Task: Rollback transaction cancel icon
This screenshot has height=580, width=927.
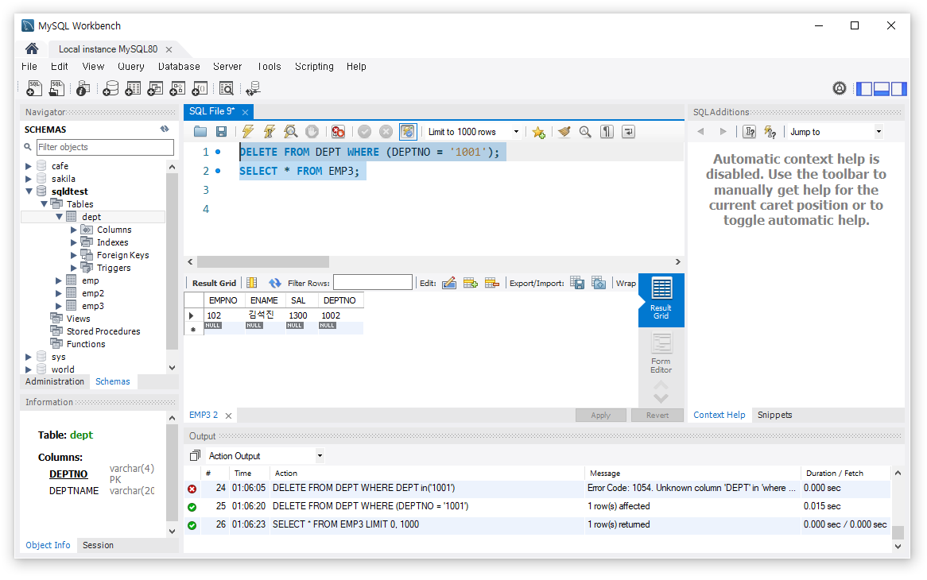Action: point(386,132)
